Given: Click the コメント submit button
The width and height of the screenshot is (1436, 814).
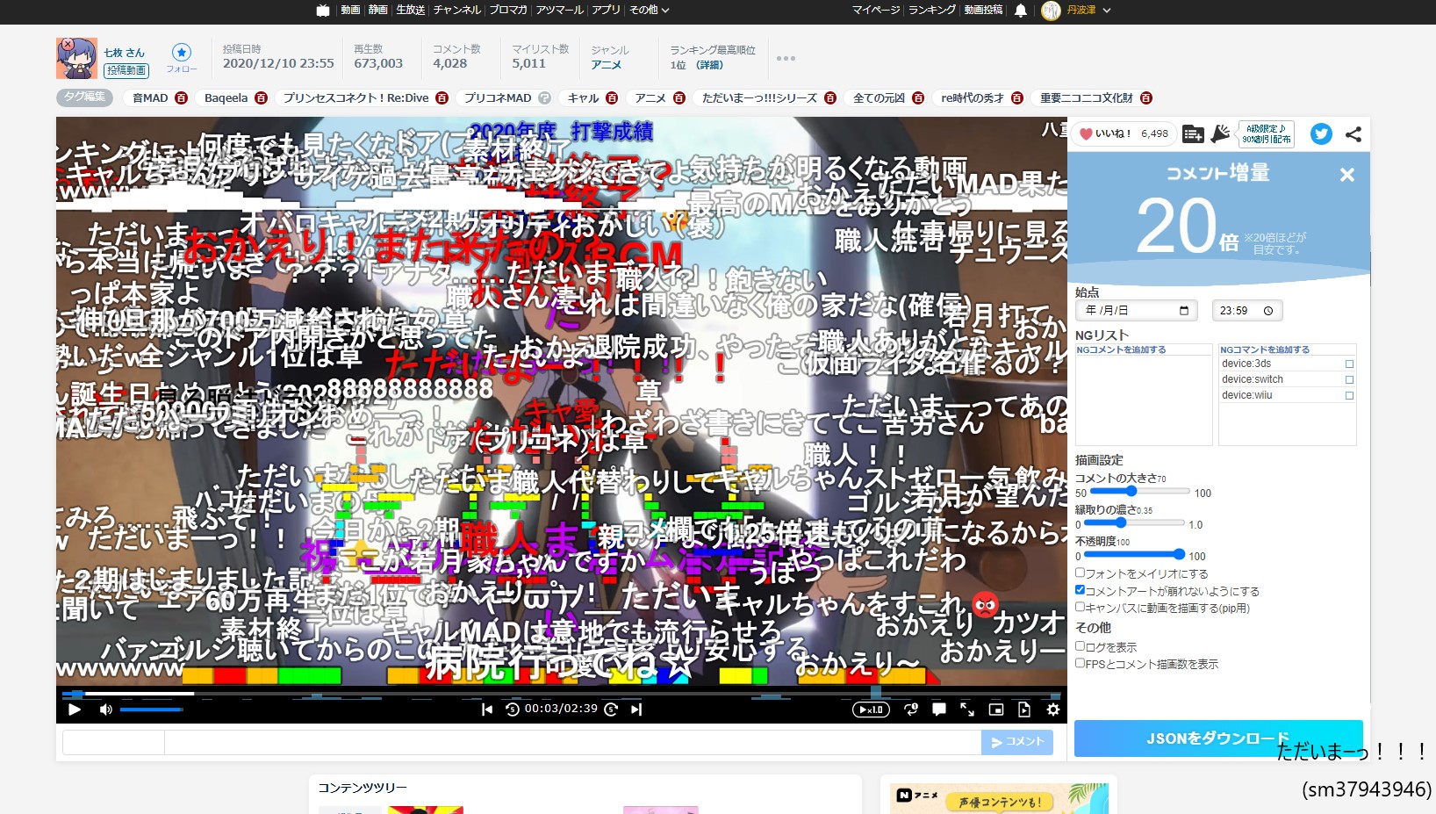Looking at the screenshot, I should [x=1016, y=742].
